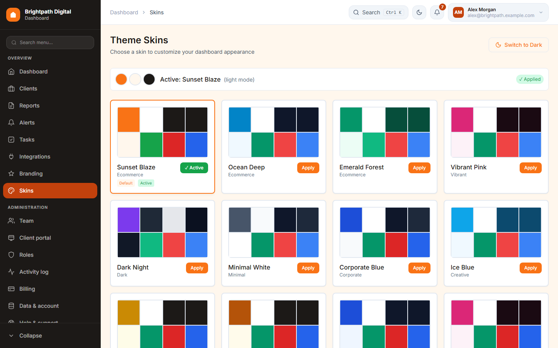This screenshot has height=348, width=558.
Task: Select the Integrations plug icon
Action: pos(11,157)
